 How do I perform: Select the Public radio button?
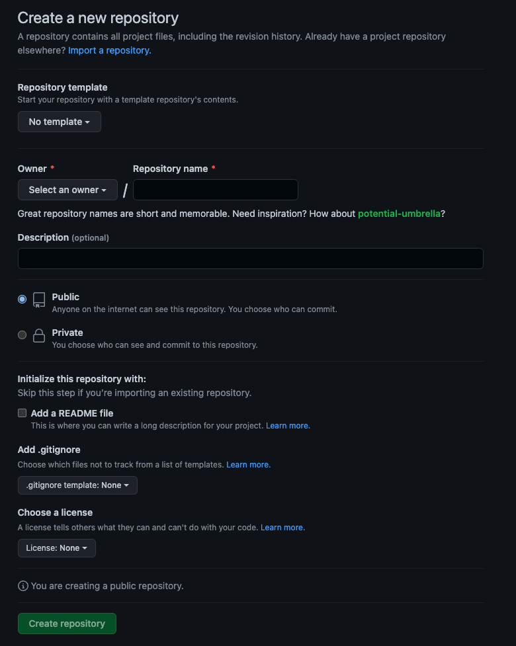(22, 300)
